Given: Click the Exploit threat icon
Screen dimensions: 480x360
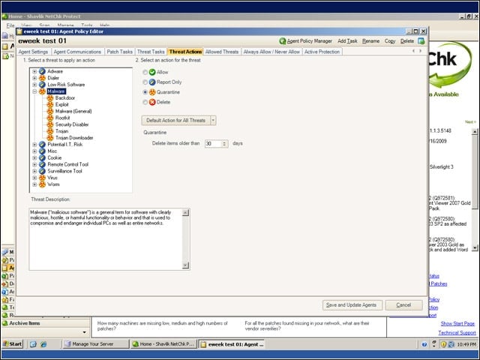Looking at the screenshot, I should [x=50, y=105].
